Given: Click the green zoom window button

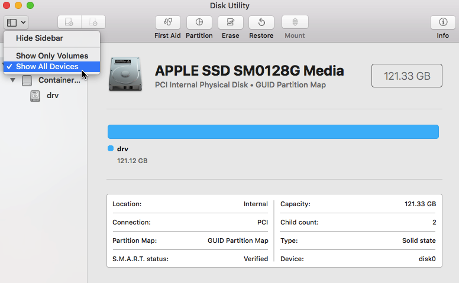Looking at the screenshot, I should click(30, 5).
